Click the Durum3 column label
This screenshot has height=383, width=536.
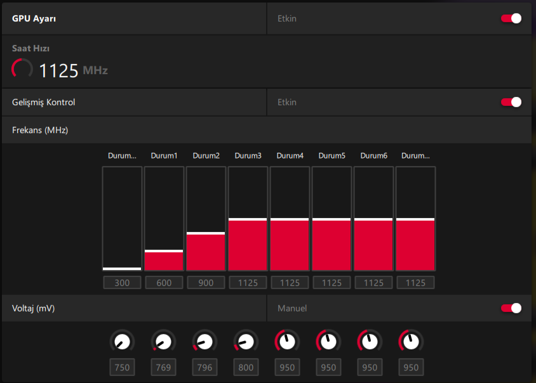[248, 155]
